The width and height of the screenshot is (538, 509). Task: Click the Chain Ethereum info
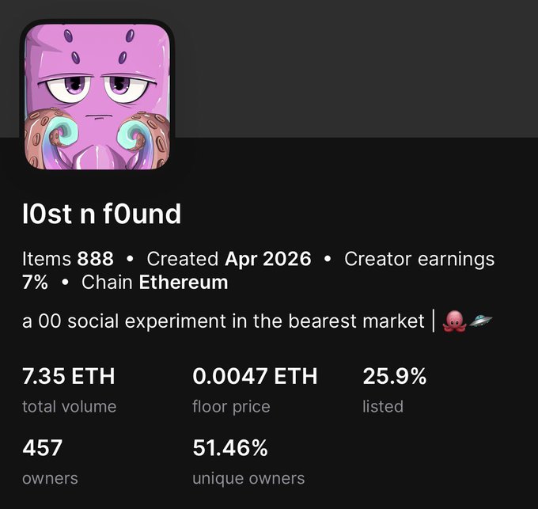pos(155,282)
